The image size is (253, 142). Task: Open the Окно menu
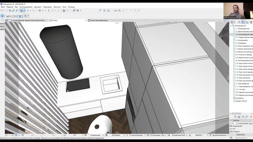[x=64, y=7]
